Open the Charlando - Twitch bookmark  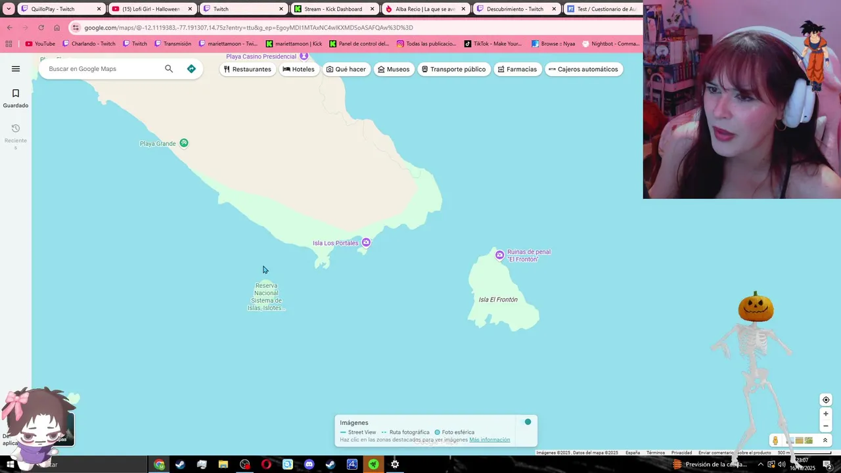click(89, 44)
